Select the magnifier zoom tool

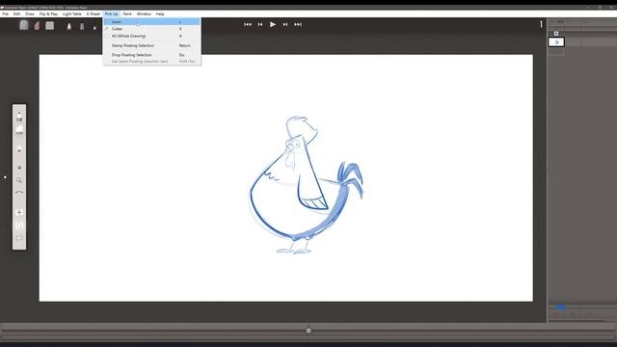pyautogui.click(x=19, y=180)
